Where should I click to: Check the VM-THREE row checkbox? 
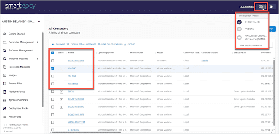tap(53, 84)
